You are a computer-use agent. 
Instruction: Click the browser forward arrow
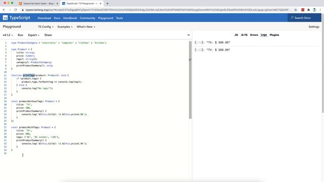[x=10, y=10]
